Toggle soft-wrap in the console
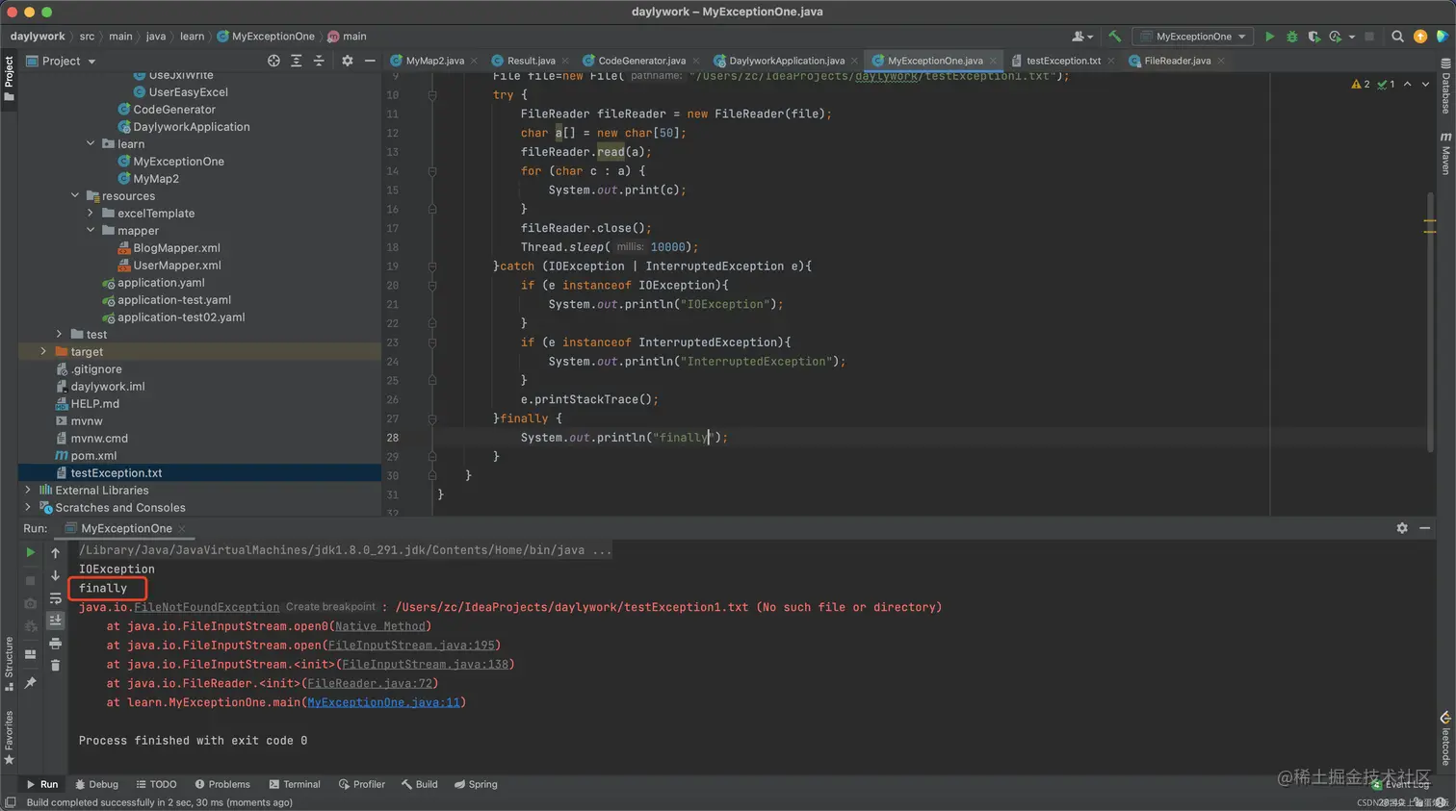The width and height of the screenshot is (1456, 811). tap(55, 598)
